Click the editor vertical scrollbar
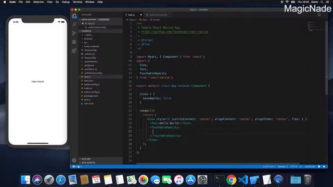333x187 pixels. (326, 58)
